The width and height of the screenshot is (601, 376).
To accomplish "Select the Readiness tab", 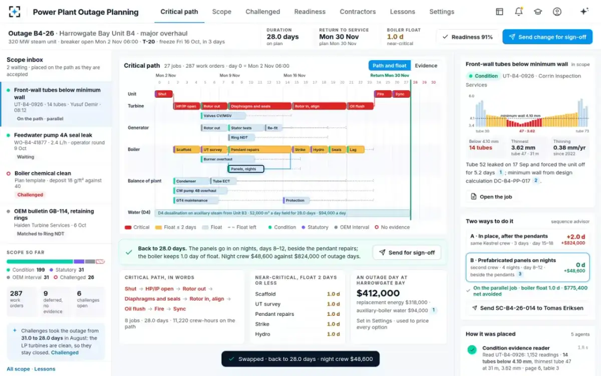I will pos(310,12).
